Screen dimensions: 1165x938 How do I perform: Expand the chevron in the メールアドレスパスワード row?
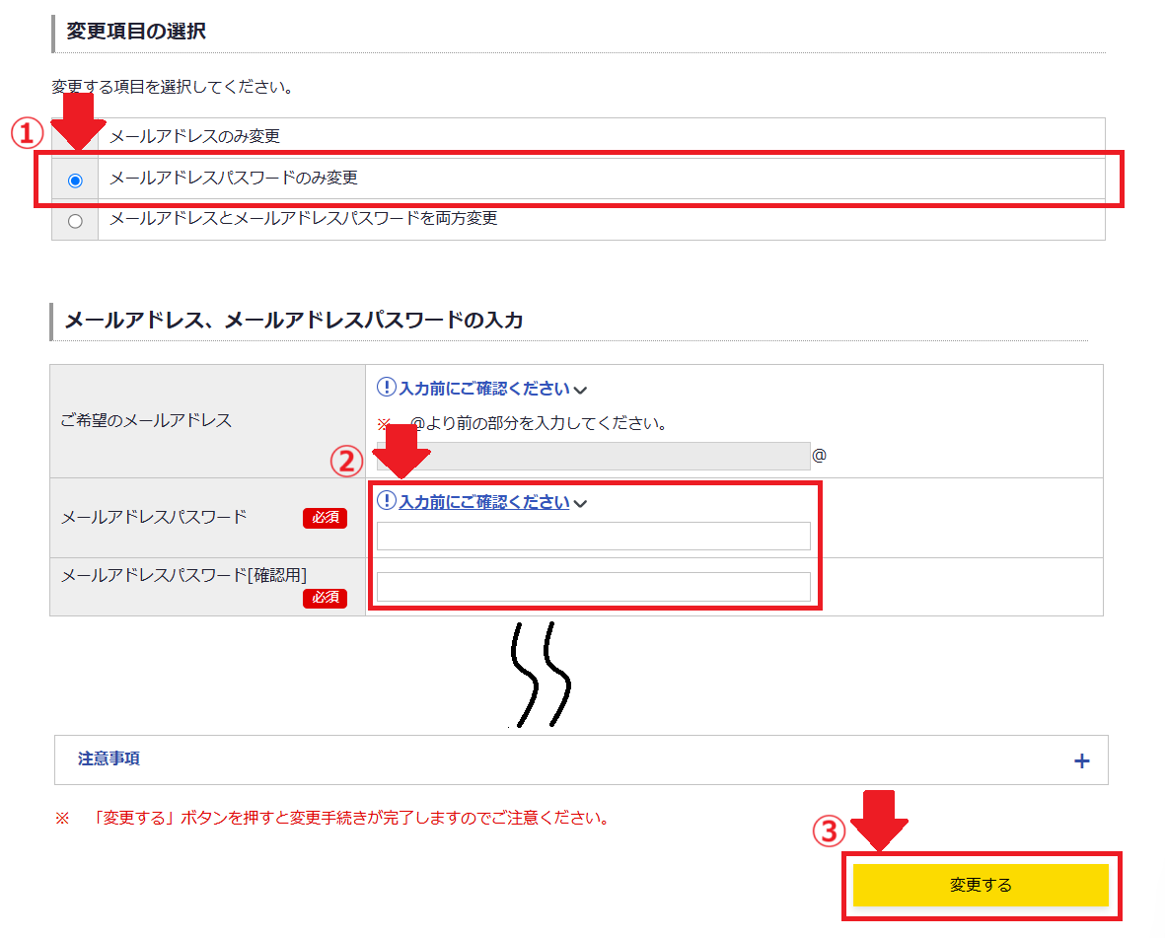pyautogui.click(x=581, y=504)
